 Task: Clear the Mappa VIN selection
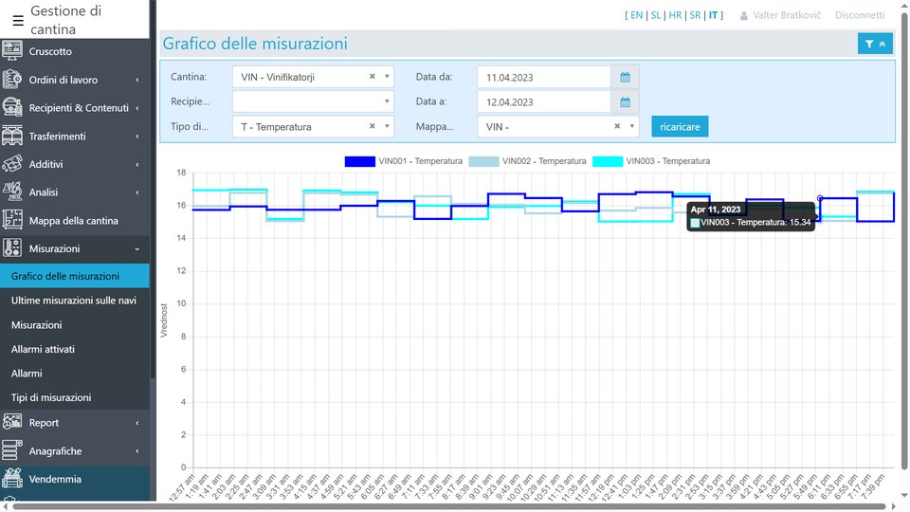[617, 126]
